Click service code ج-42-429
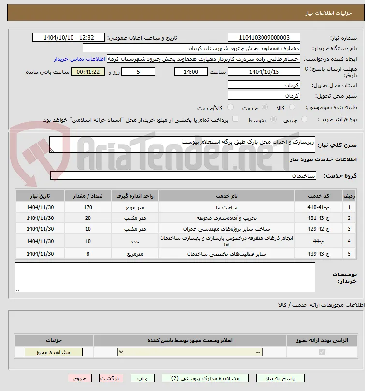This screenshot has height=391, width=365. pos(318,229)
